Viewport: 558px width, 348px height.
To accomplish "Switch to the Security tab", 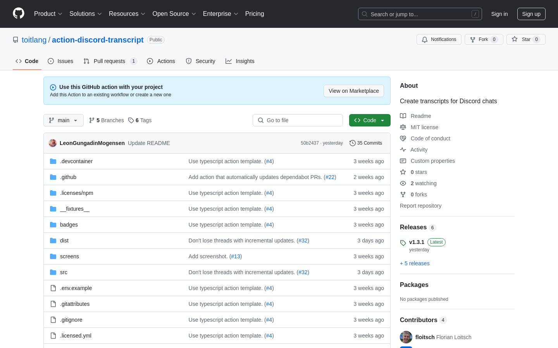I will (x=200, y=61).
